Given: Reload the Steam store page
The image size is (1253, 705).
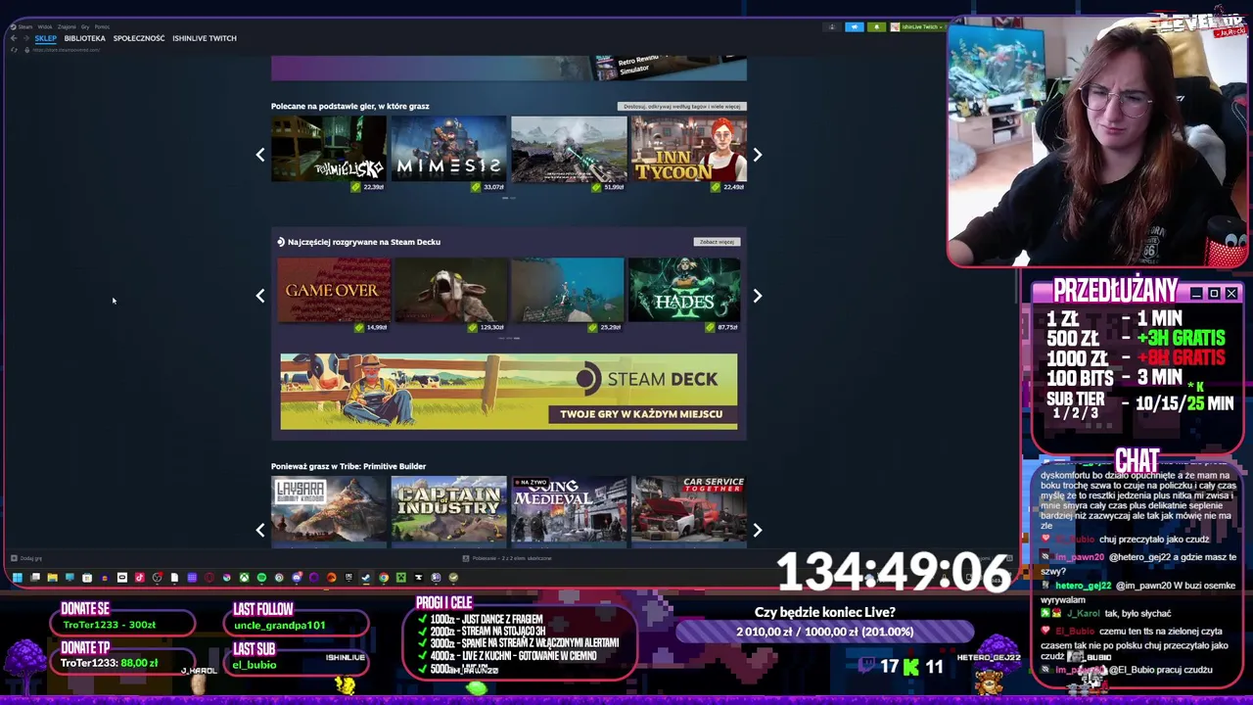Looking at the screenshot, I should 14,50.
